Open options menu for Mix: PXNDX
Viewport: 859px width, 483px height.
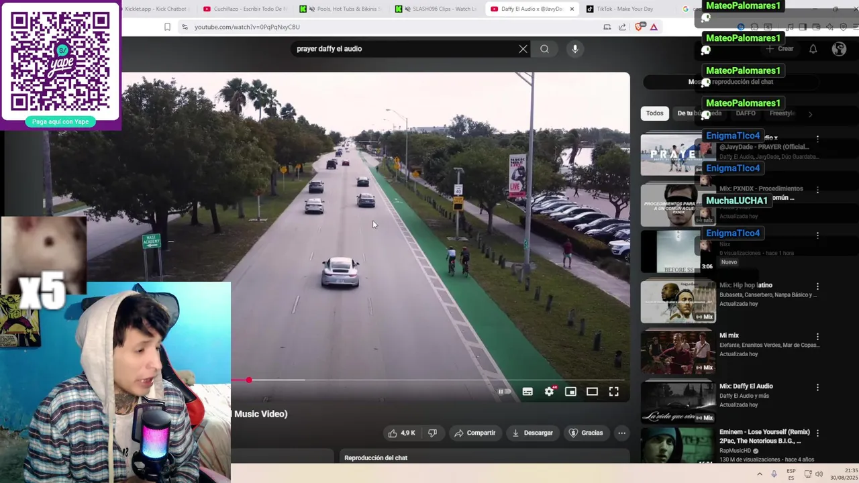(x=817, y=190)
